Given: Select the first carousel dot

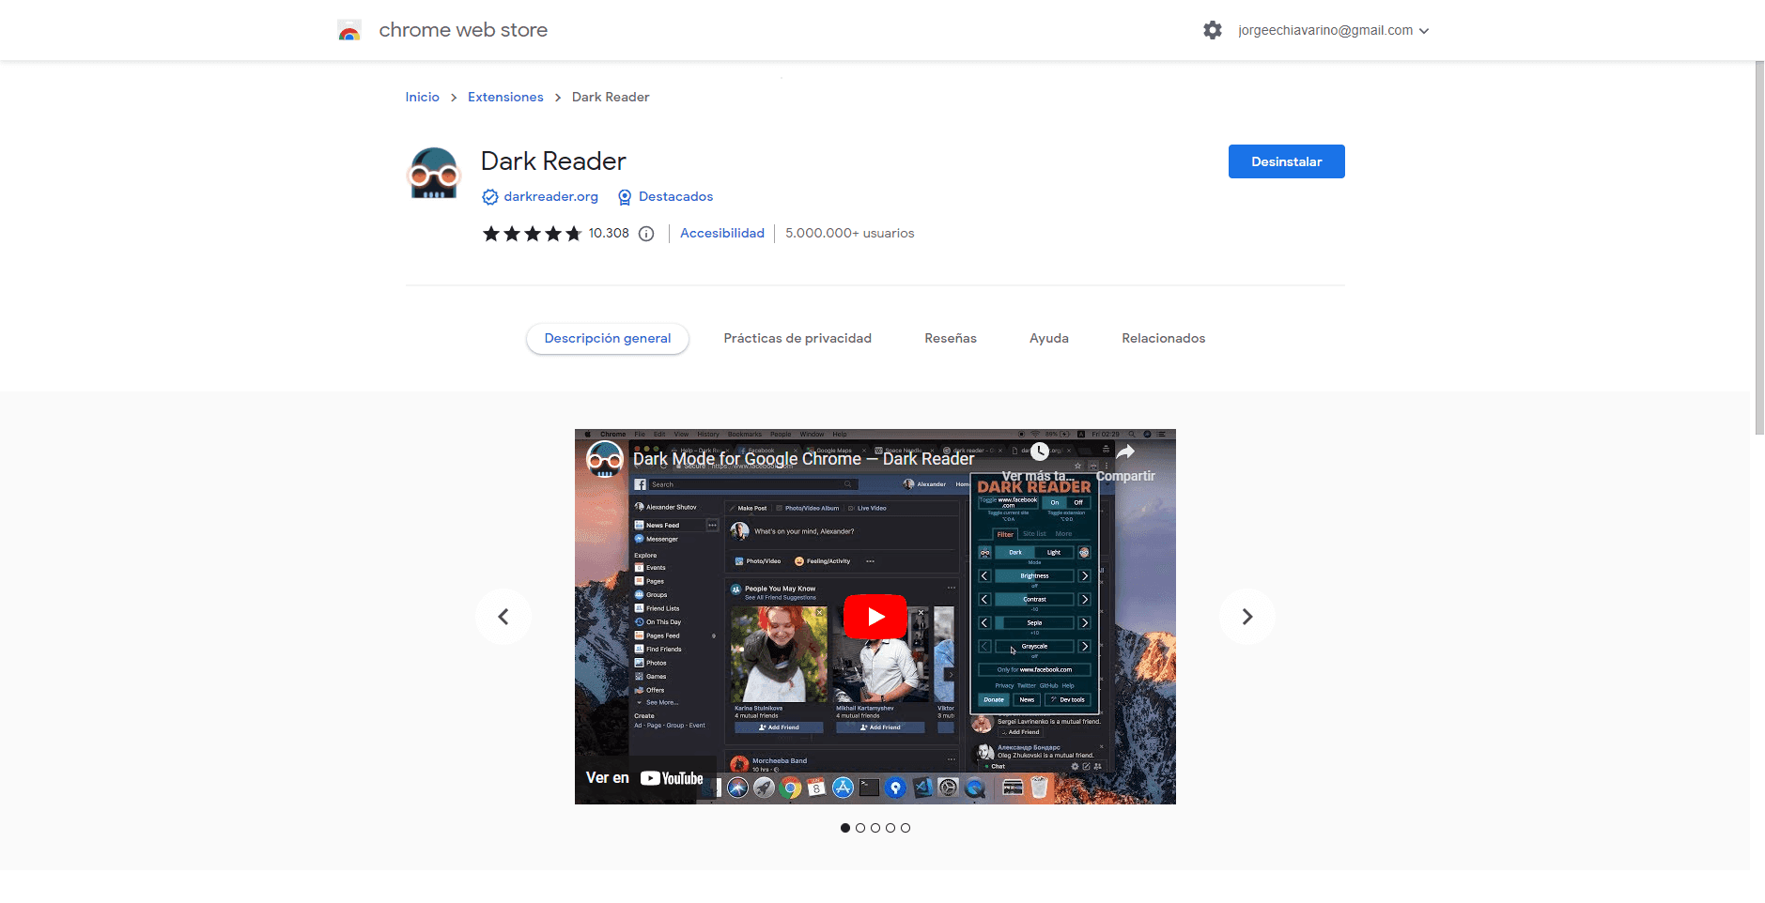Looking at the screenshot, I should point(845,828).
